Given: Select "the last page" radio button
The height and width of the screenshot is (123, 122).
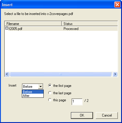Looking at the screenshot, I should coord(50,93).
